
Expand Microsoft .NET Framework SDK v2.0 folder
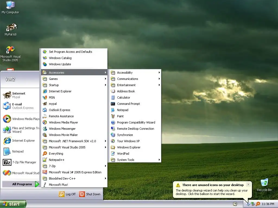(x=74, y=141)
